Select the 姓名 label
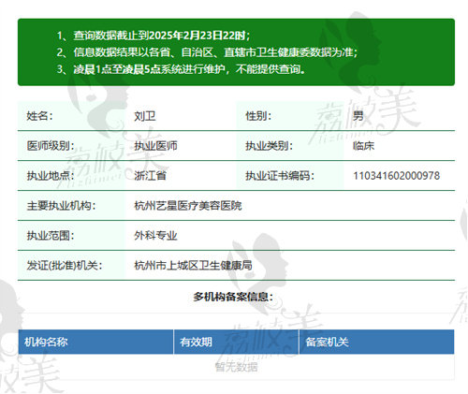 pyautogui.click(x=39, y=116)
